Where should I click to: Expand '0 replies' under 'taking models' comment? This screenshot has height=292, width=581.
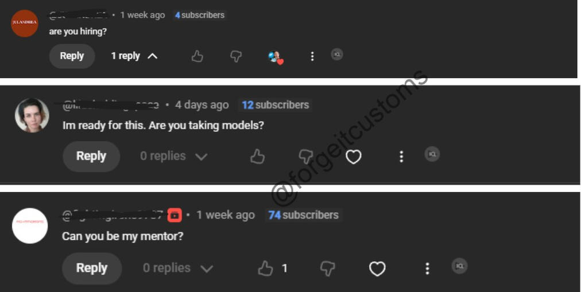[x=173, y=156]
